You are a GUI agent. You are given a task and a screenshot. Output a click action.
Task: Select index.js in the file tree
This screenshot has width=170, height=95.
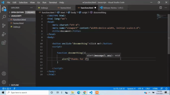pyautogui.click(x=17, y=27)
